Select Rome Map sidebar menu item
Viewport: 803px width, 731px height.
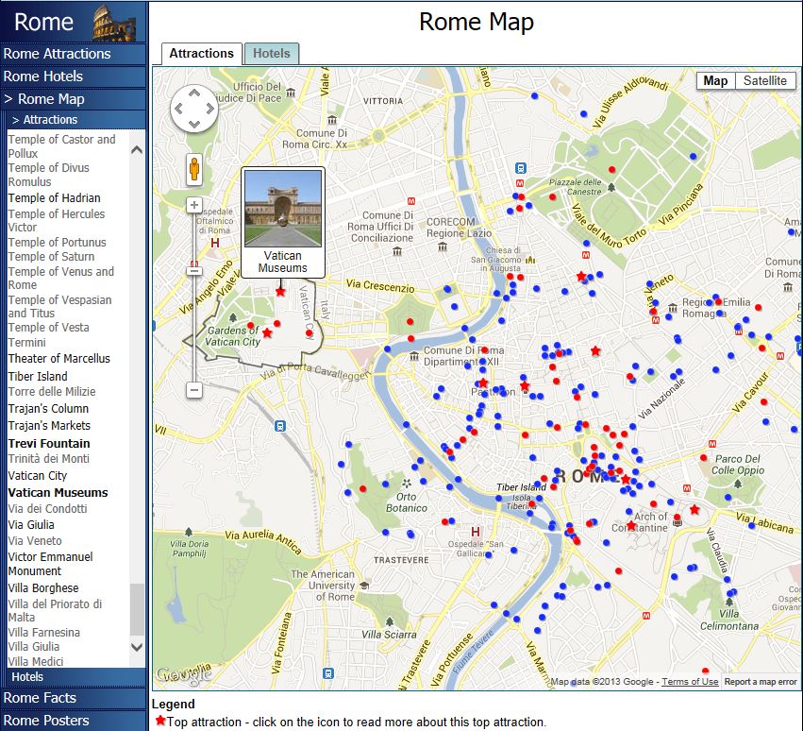(x=74, y=99)
